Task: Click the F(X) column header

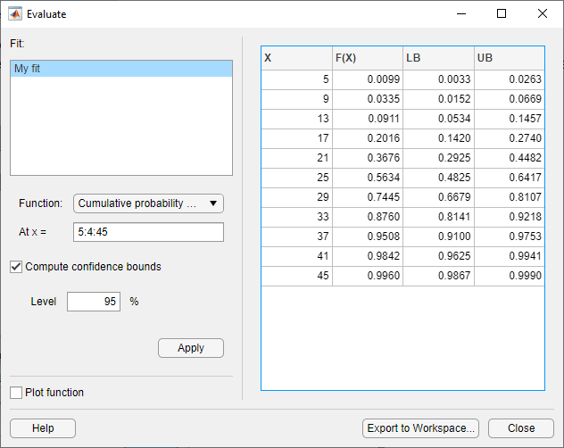Action: (368, 58)
